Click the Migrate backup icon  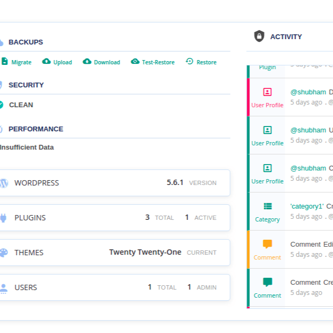coord(4,62)
